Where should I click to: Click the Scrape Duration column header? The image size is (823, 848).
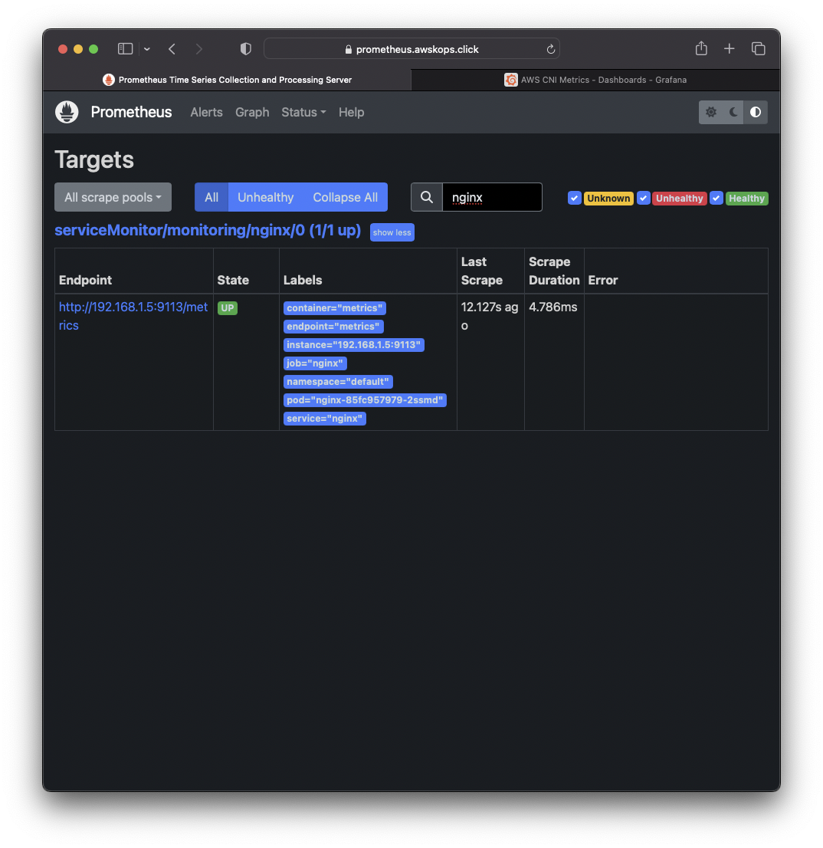tap(554, 271)
